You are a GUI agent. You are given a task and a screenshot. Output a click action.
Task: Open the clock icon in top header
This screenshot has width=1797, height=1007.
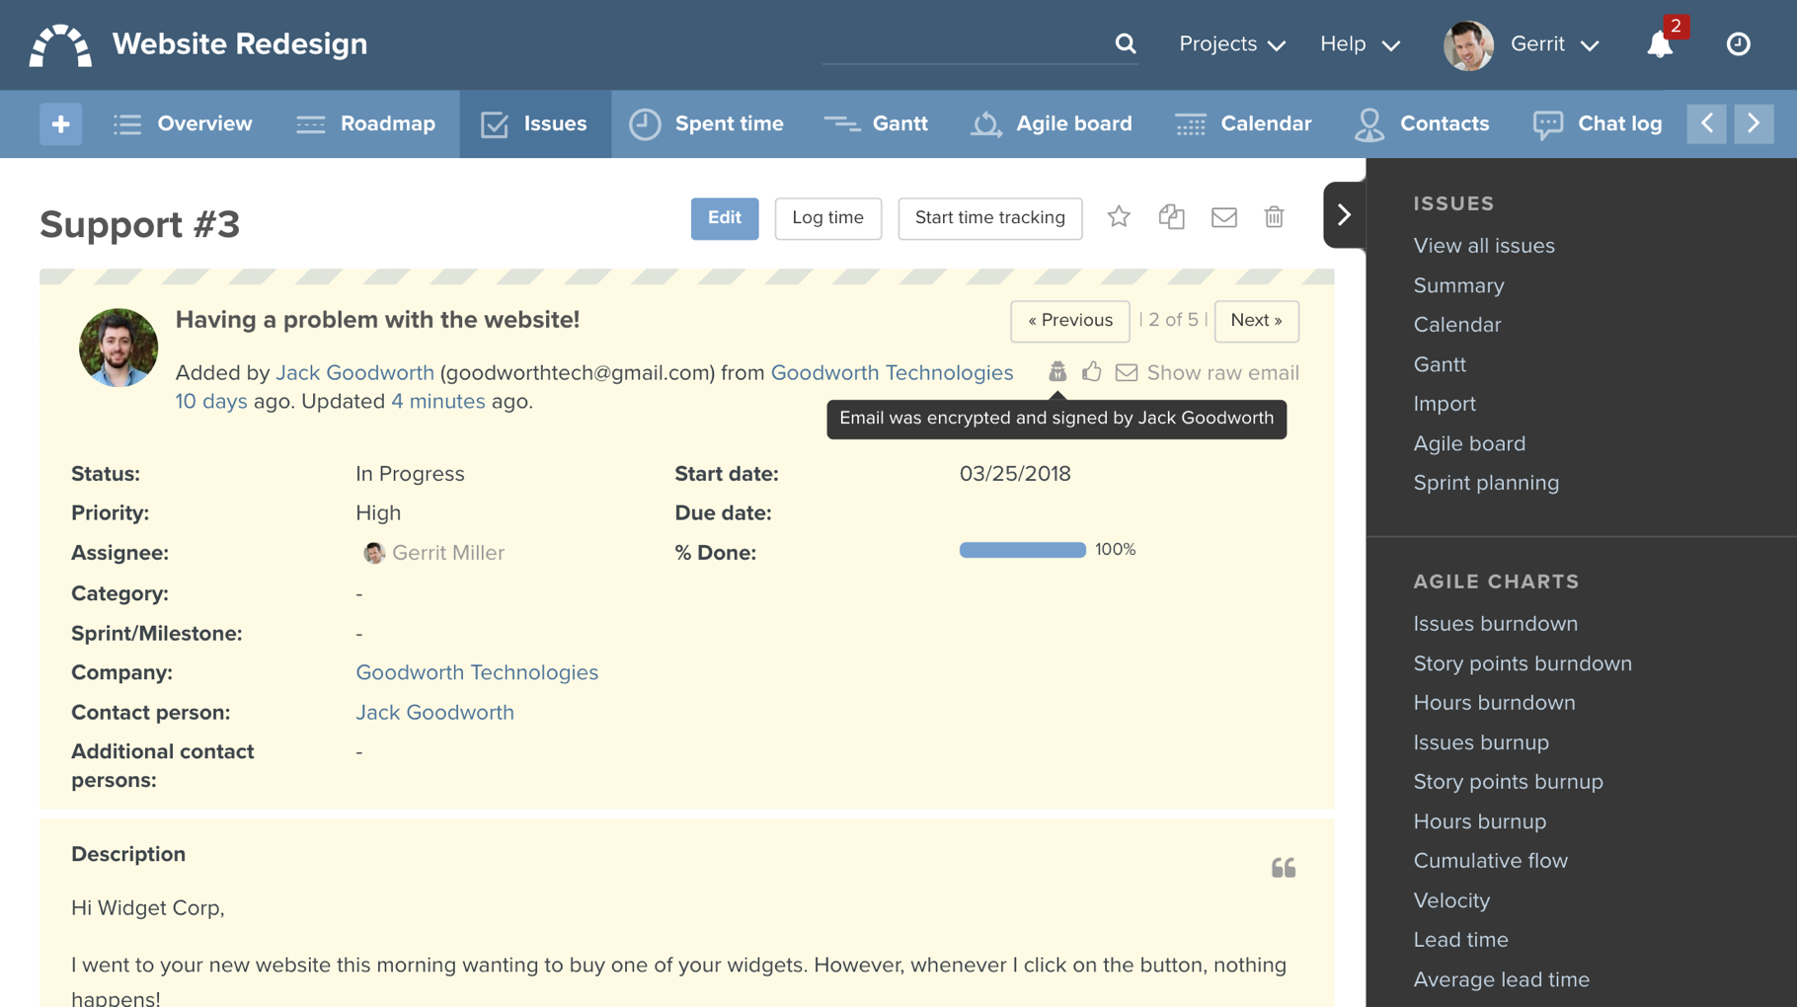point(1738,44)
